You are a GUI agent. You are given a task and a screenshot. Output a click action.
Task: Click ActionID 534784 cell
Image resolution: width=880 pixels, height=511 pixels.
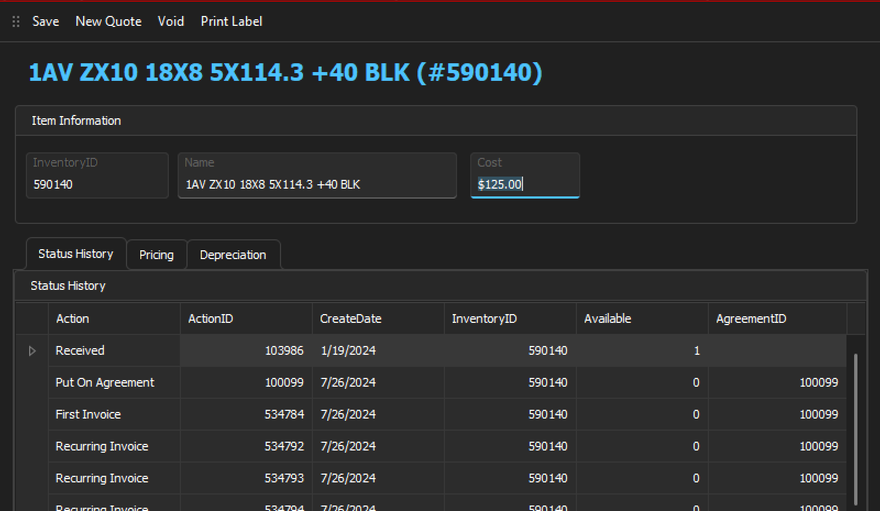pos(246,415)
